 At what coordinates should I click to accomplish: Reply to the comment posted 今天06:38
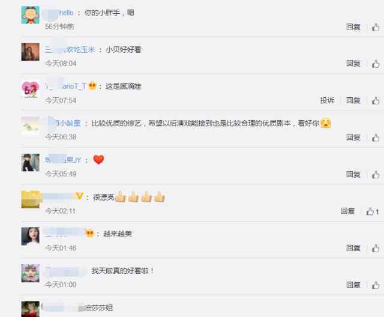pos(353,137)
